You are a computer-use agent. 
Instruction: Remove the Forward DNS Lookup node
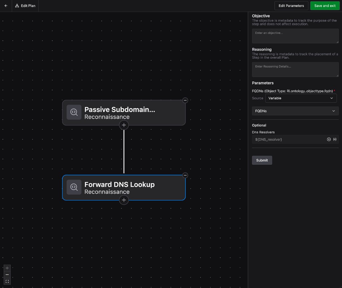(185, 175)
